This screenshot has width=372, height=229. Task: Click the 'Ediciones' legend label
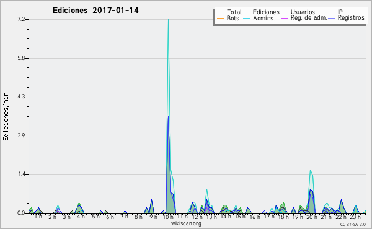click(x=266, y=12)
